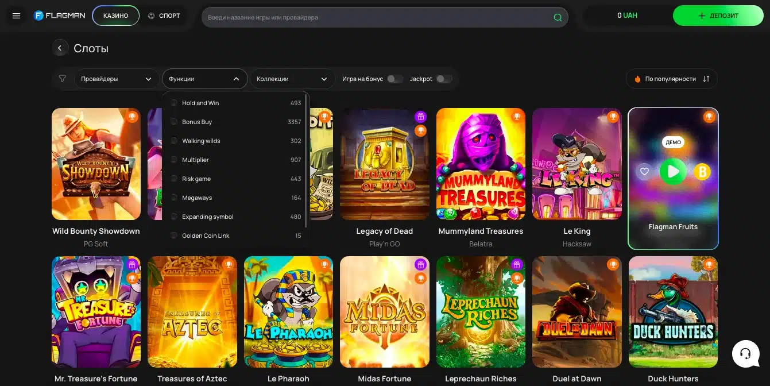Click the Flagman logo

click(x=59, y=16)
